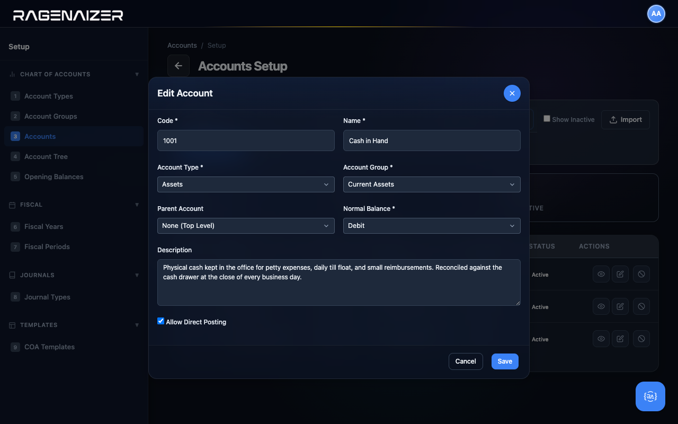Open Fiscal Years in sidebar
678x424 pixels.
(74, 226)
